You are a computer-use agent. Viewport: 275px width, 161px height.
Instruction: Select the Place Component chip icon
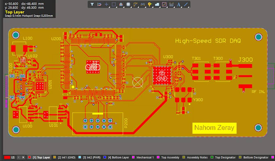pyautogui.click(x=128, y=4)
